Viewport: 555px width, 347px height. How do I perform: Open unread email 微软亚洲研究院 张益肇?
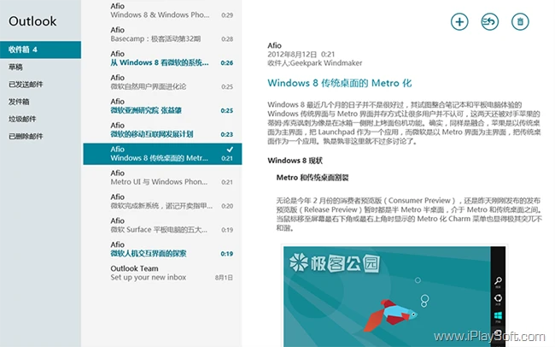pyautogui.click(x=162, y=106)
